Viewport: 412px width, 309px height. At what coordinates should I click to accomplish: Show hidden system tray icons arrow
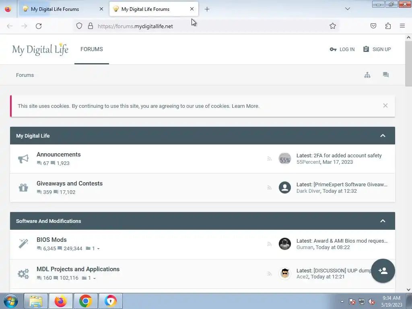(x=342, y=301)
